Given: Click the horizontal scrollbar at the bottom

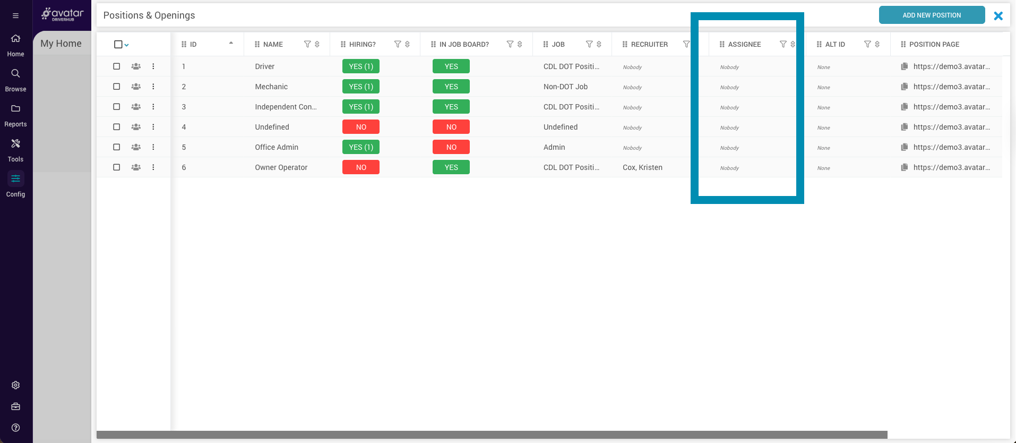Looking at the screenshot, I should [492, 435].
